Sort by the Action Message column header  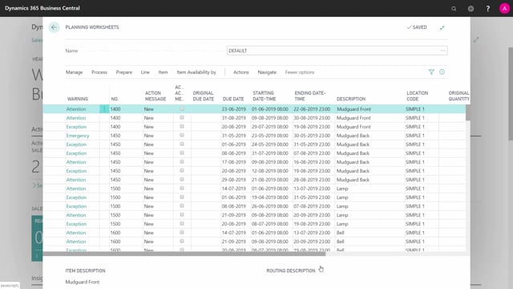(156, 96)
